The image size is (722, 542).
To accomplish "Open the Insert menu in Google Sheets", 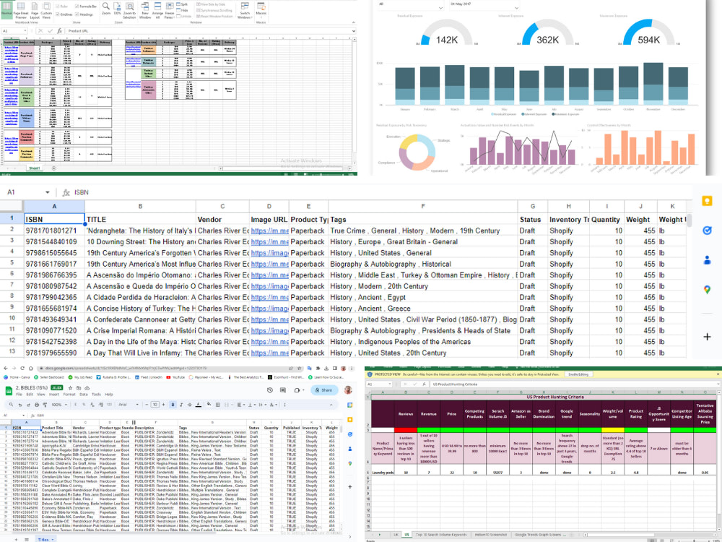I will 54,395.
